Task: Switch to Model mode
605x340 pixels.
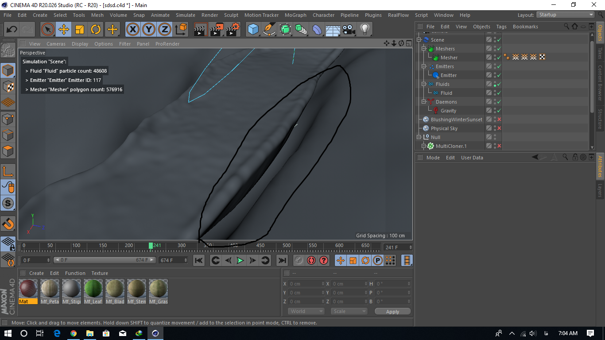Action: [8, 71]
